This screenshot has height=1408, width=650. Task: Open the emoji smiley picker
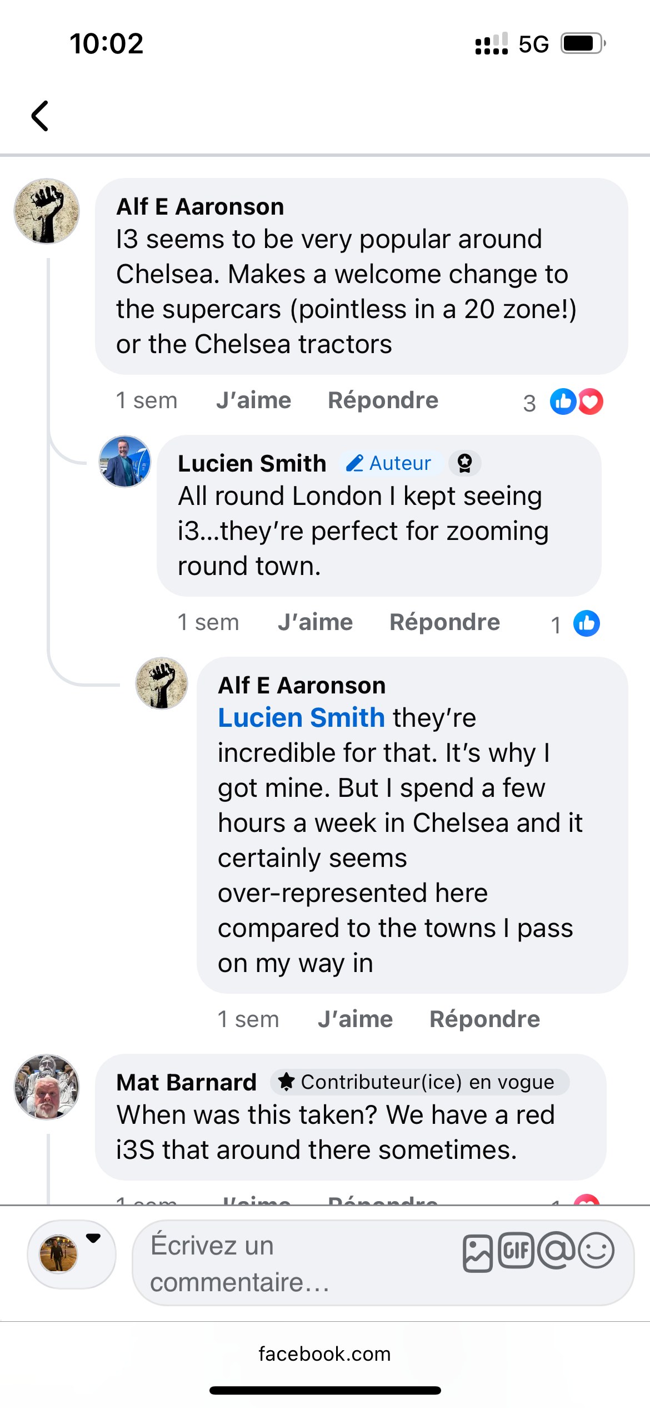click(x=596, y=1251)
